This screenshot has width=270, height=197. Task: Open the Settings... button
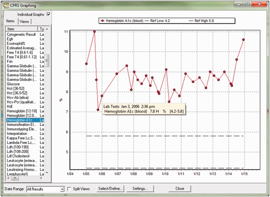pyautogui.click(x=140, y=189)
